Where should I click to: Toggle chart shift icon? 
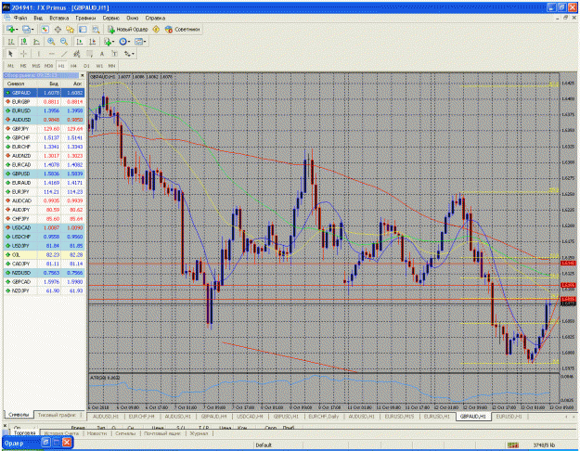[x=93, y=42]
